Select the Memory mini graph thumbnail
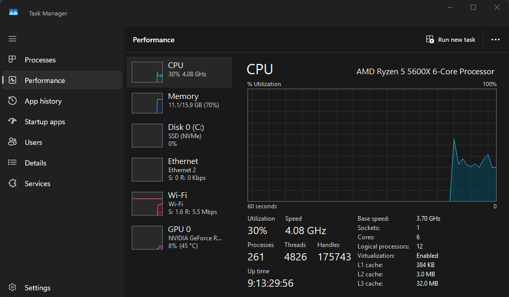 (x=147, y=103)
